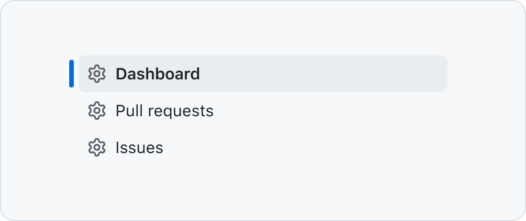The image size is (526, 221).
Task: Click the highlighted Dashboard row background
Action: coord(263,74)
